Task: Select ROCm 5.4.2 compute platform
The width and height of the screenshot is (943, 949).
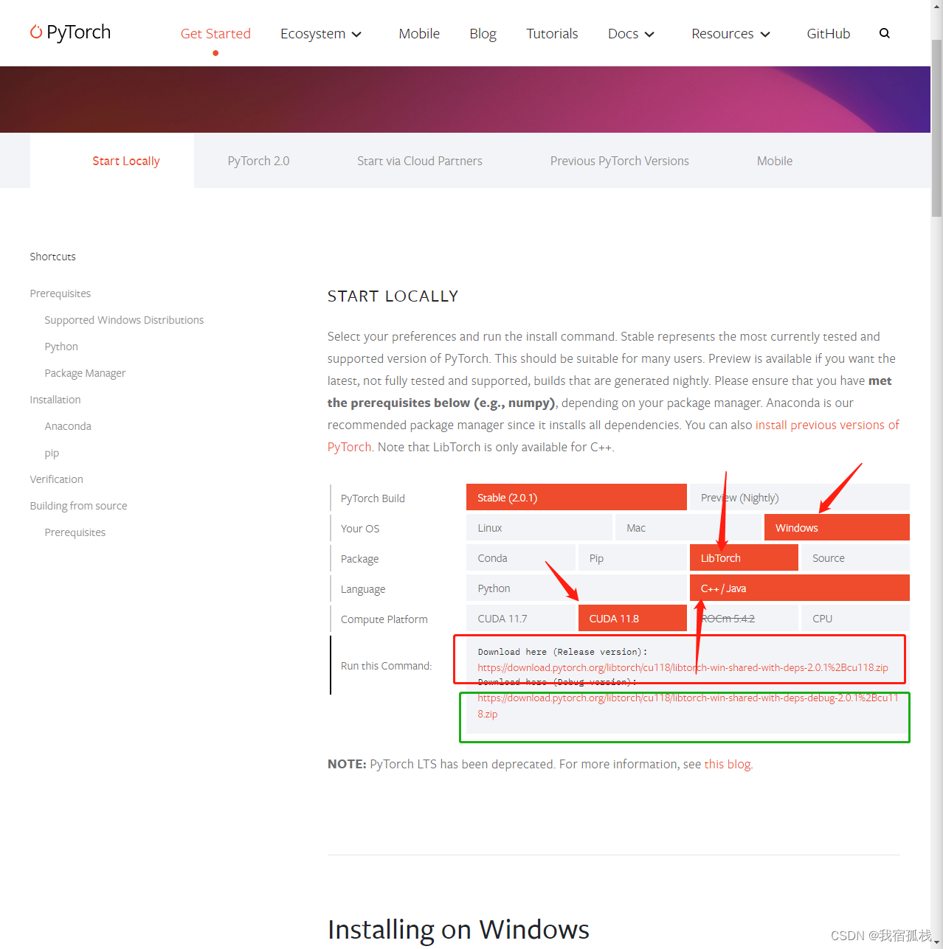Action: pos(744,619)
